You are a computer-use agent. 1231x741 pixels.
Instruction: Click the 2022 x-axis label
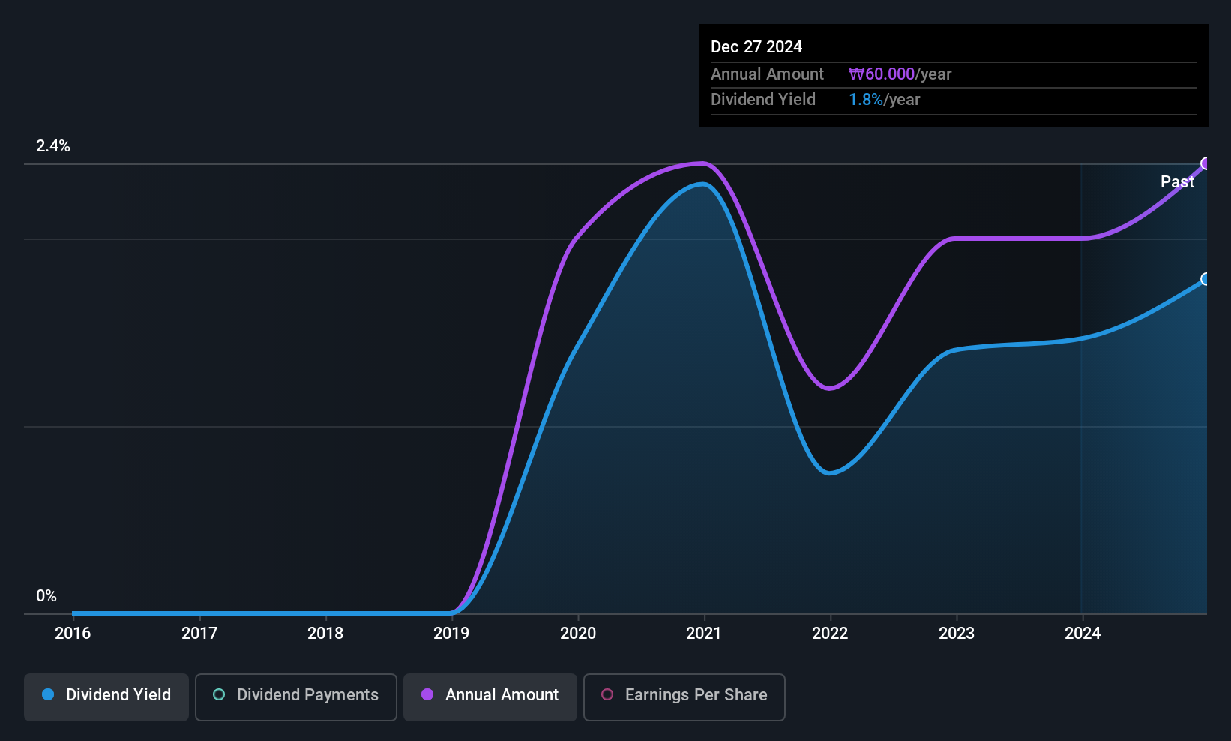click(830, 634)
